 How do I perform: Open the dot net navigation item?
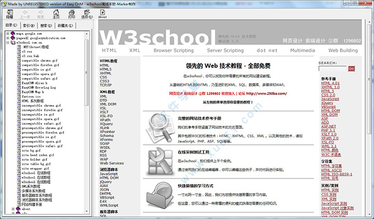pos(267,50)
